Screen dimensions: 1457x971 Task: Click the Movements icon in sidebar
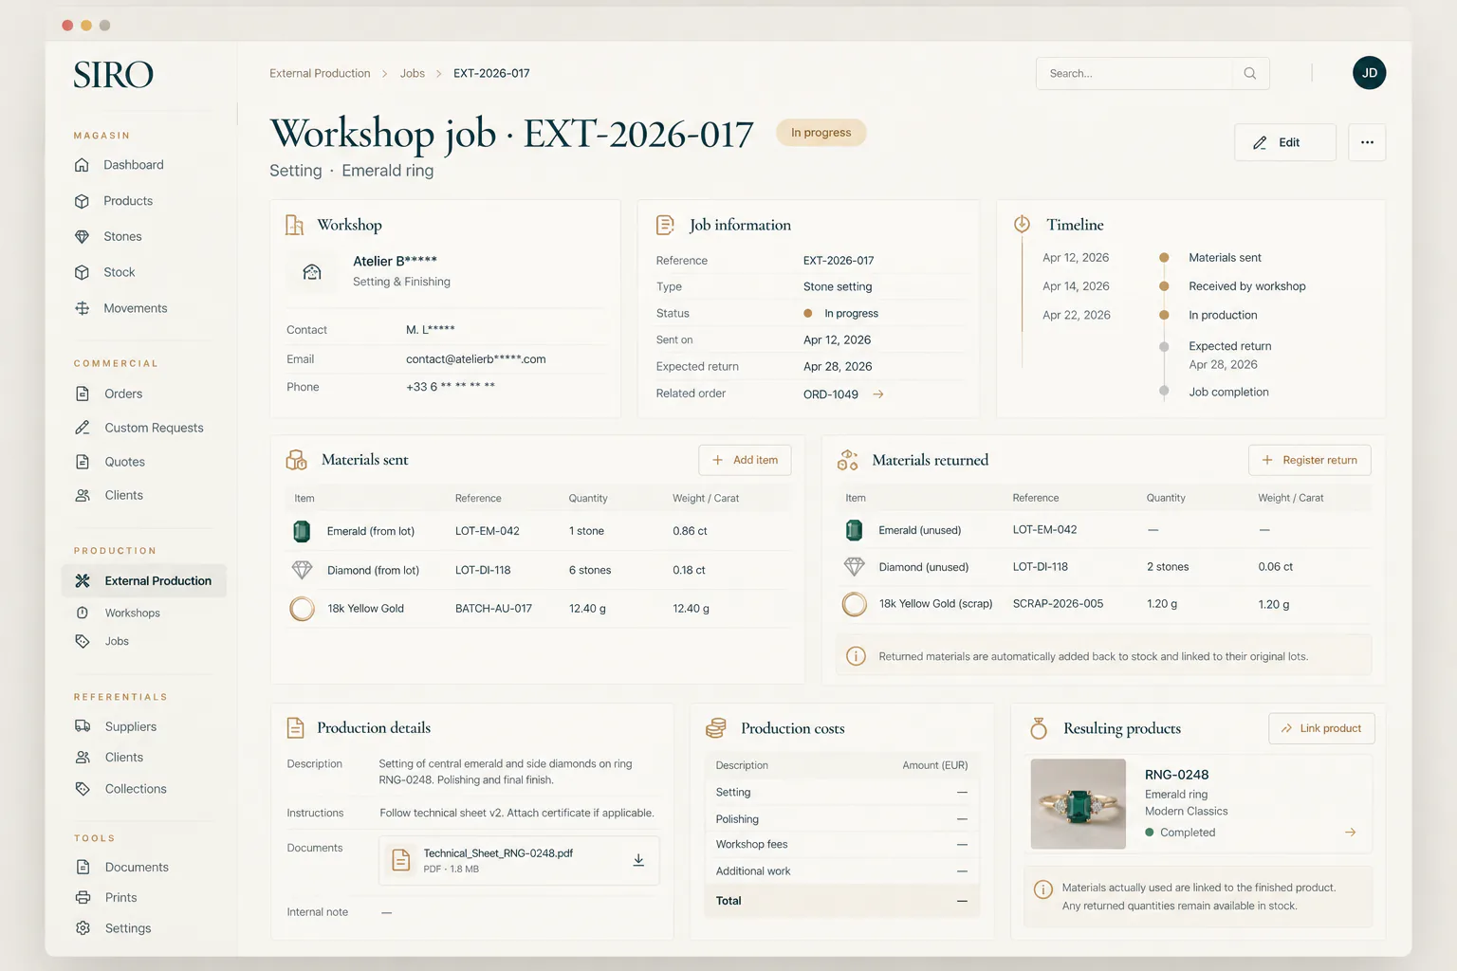click(x=83, y=308)
